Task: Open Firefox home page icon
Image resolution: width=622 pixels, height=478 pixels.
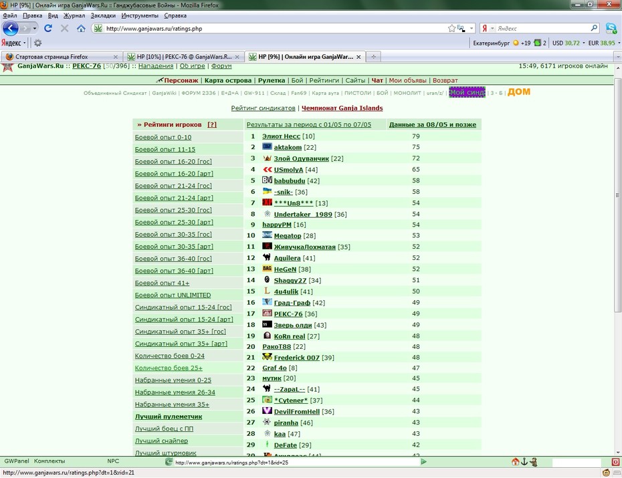Action: click(x=81, y=29)
